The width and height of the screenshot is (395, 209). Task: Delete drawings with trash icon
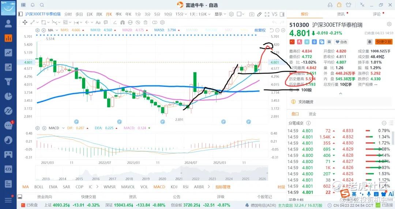tap(145, 22)
